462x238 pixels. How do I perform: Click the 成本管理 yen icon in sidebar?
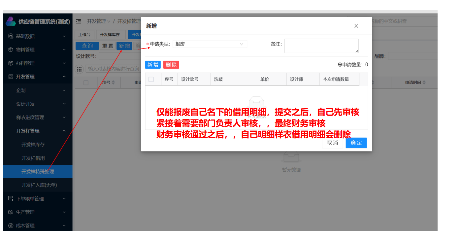pos(11,226)
